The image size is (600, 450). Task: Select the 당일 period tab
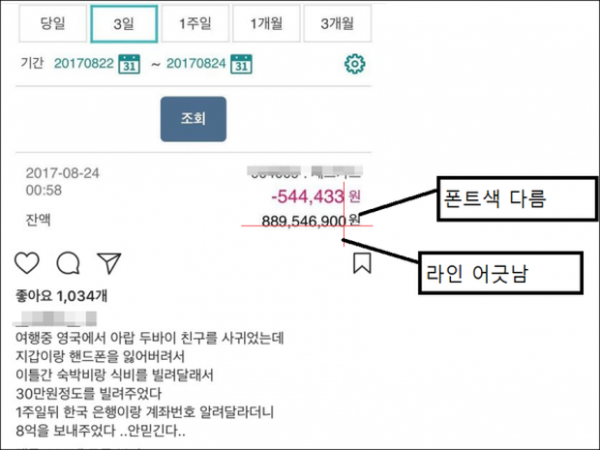tap(53, 24)
